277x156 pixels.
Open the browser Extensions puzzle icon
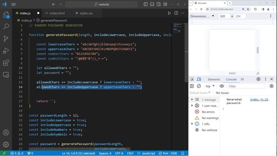[255, 9]
